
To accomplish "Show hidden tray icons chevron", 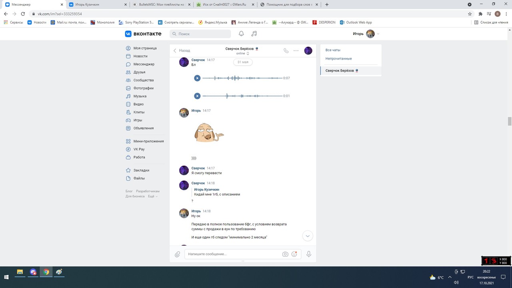I will click(450, 277).
